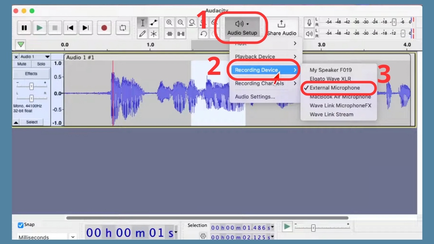Click the Pause transport button
Image resolution: width=434 pixels, height=244 pixels.
click(x=24, y=27)
